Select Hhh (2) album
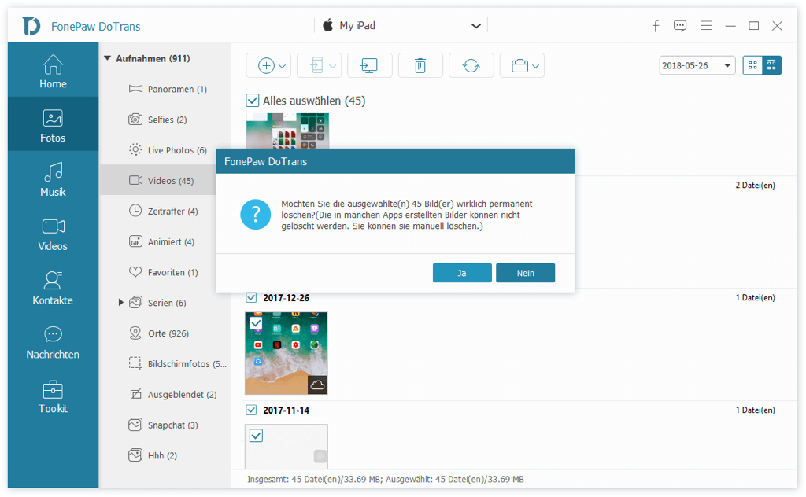This screenshot has width=806, height=497. point(165,455)
